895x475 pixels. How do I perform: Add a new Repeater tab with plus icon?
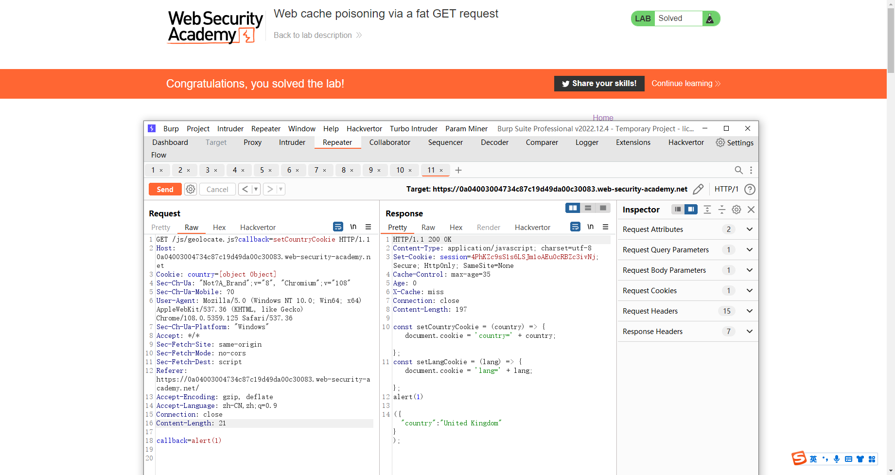(x=458, y=170)
